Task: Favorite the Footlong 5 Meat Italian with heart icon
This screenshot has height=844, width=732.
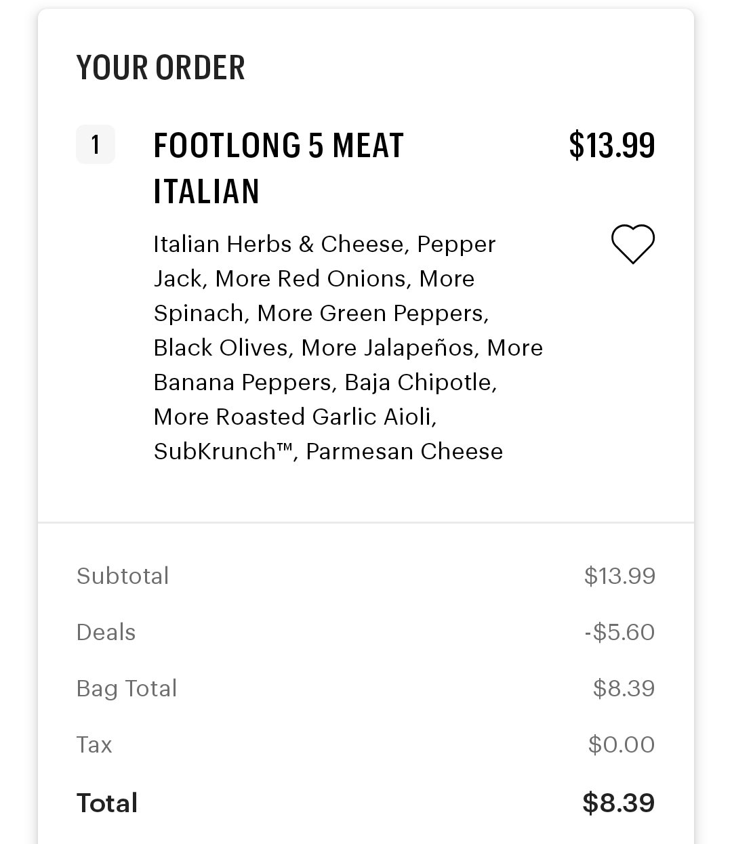Action: coord(633,243)
